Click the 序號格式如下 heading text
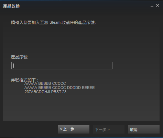 [x=25, y=80]
